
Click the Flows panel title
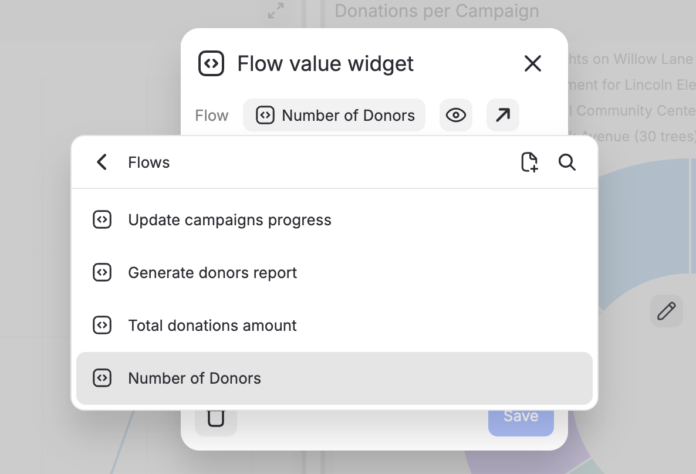tap(149, 162)
